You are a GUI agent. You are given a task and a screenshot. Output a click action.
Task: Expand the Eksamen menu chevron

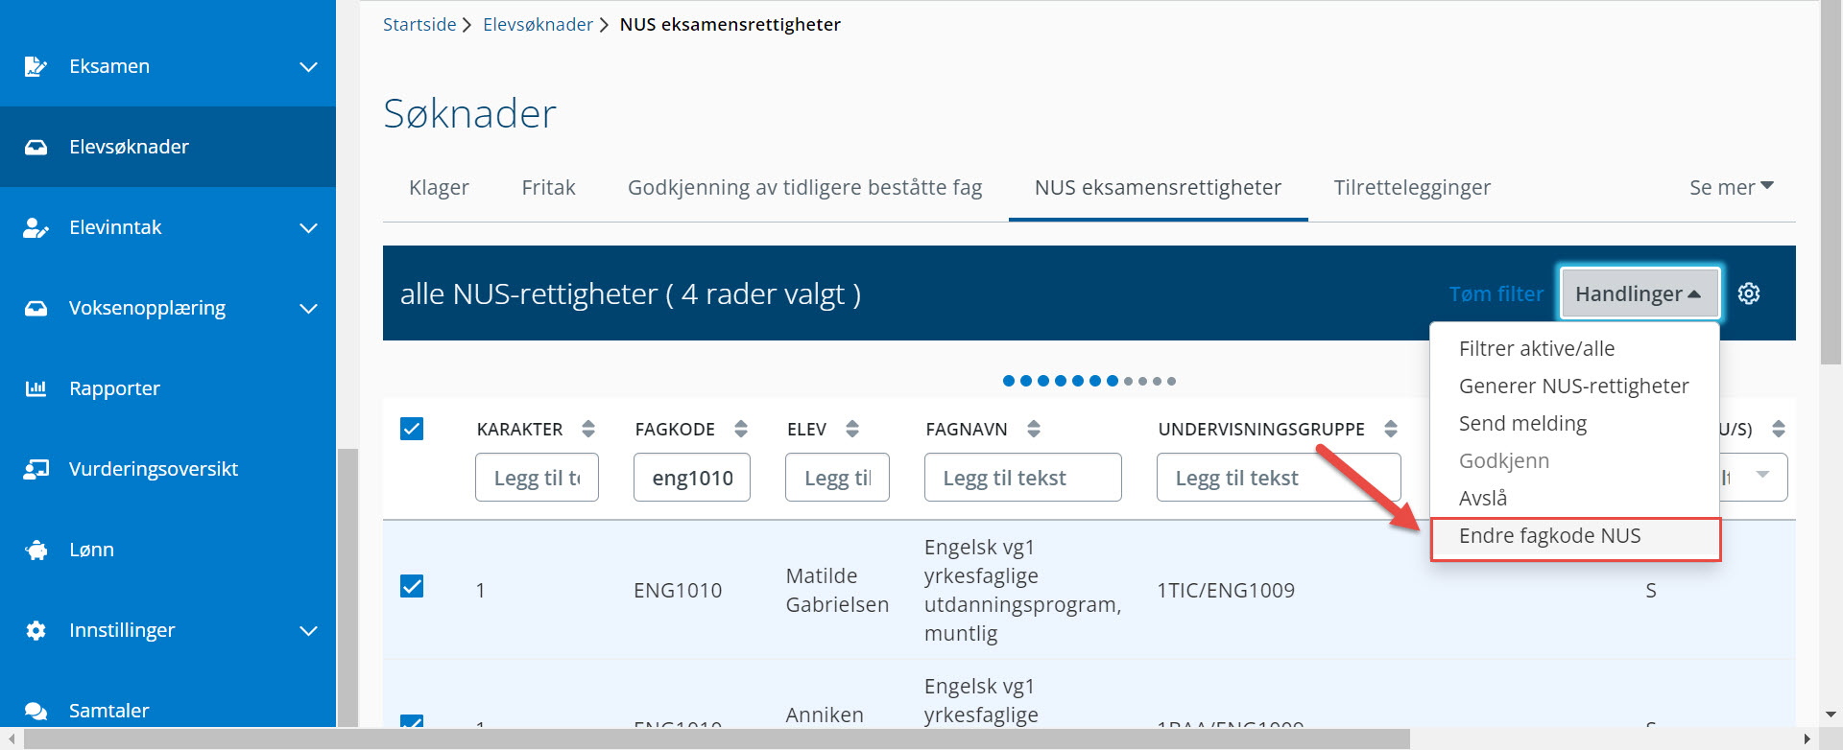(308, 66)
